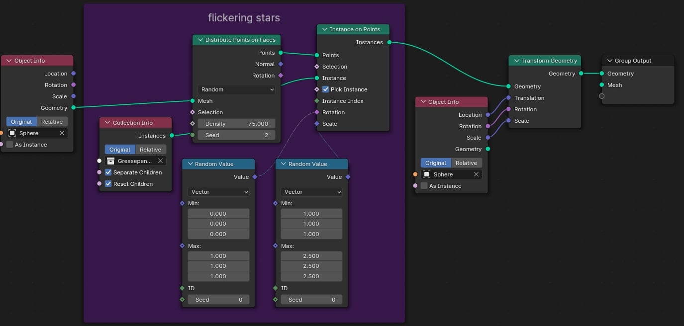Open the Vector type dropdown in right Random Value
The height and width of the screenshot is (326, 684).
[311, 191]
